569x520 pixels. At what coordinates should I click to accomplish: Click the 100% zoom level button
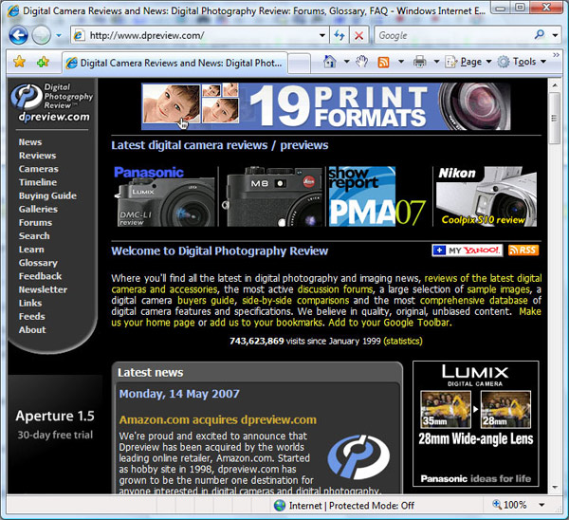(509, 505)
